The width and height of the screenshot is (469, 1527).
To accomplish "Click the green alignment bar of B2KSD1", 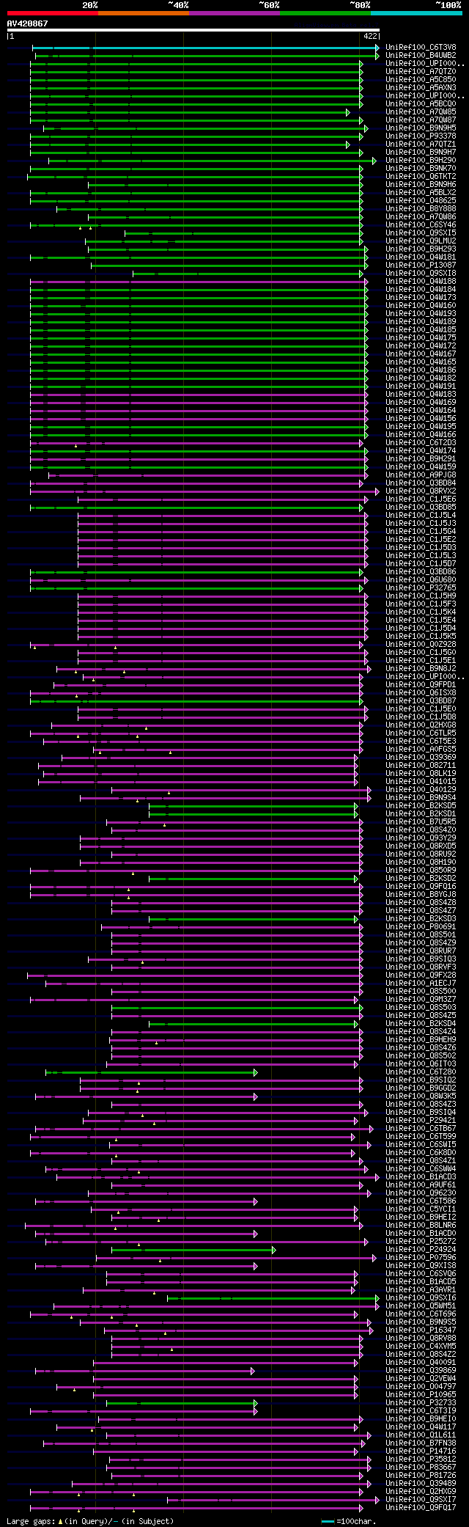I will click(x=254, y=814).
